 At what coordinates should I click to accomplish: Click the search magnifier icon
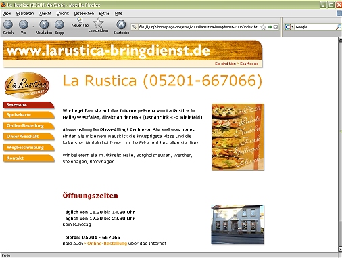tap(339, 27)
